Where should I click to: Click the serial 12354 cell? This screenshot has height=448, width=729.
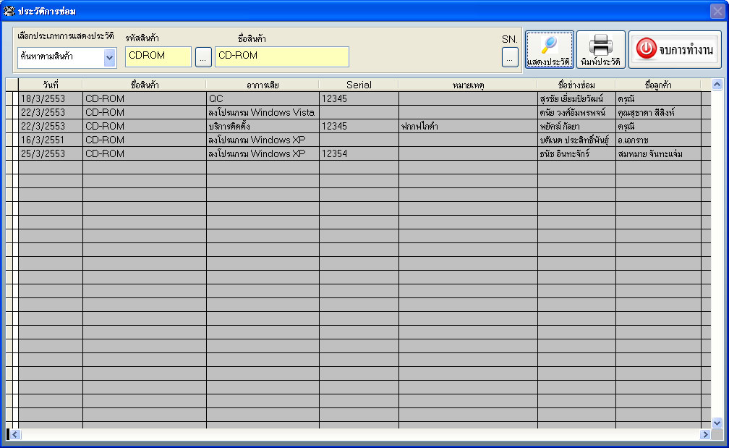358,153
